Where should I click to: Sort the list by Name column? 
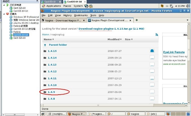(x=48, y=39)
